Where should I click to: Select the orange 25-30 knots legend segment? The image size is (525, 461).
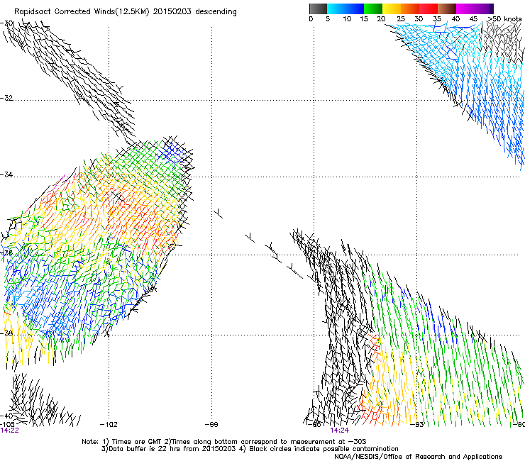(x=410, y=9)
